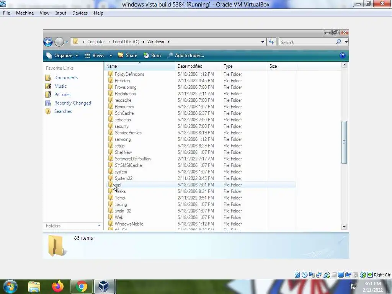Image resolution: width=392 pixels, height=294 pixels.
Task: Select the servicing folder name
Action: click(122, 139)
